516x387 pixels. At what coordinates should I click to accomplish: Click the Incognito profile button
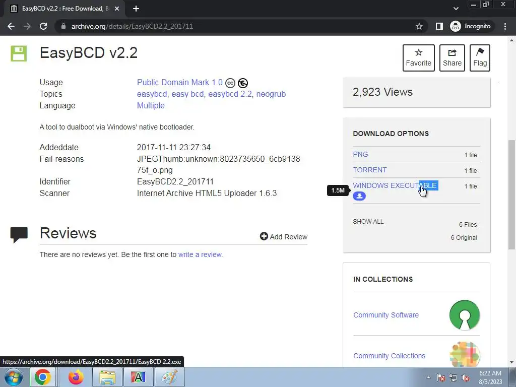(471, 26)
